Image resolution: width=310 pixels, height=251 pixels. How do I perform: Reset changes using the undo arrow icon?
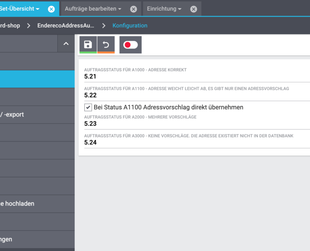(106, 45)
